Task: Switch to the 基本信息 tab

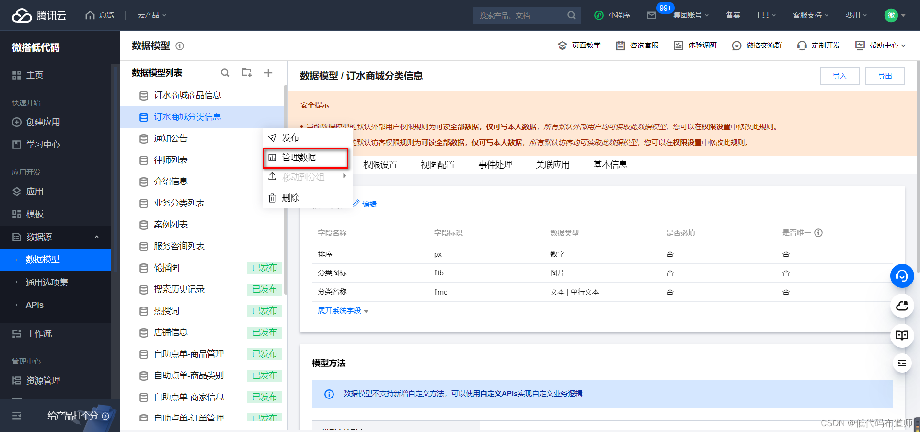Action: click(x=610, y=165)
